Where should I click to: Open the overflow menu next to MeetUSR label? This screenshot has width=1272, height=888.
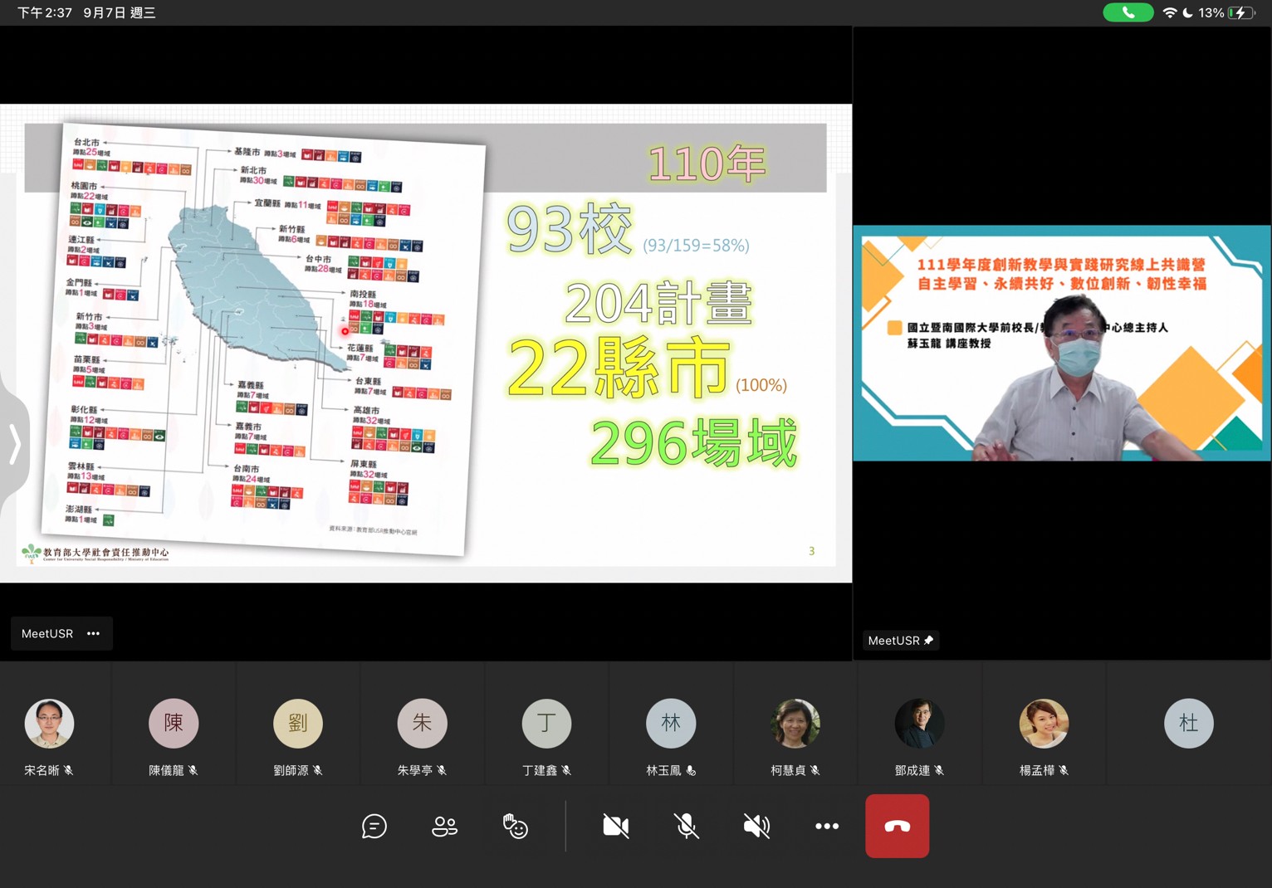tap(93, 633)
